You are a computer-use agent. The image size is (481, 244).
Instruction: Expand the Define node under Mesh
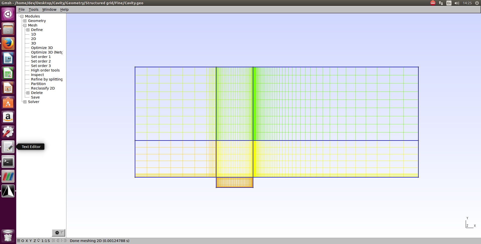coord(28,30)
